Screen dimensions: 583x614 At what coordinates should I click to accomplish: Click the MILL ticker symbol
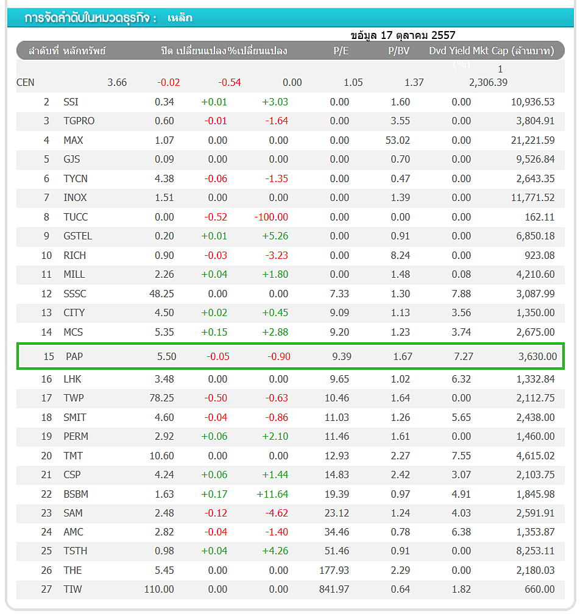(74, 274)
